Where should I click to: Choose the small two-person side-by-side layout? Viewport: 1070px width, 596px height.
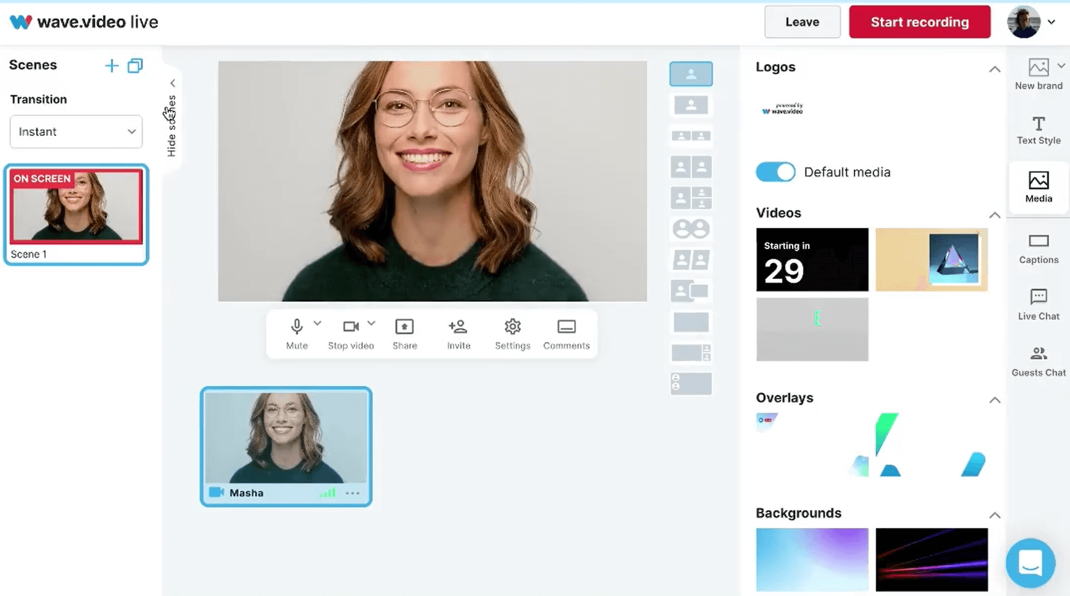(691, 136)
